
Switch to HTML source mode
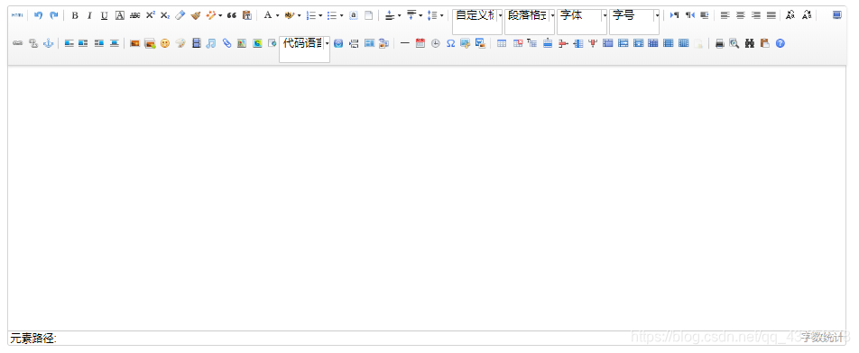tap(17, 15)
